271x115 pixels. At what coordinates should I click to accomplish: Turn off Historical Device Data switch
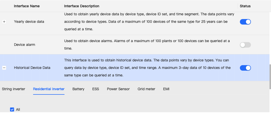click(245, 68)
